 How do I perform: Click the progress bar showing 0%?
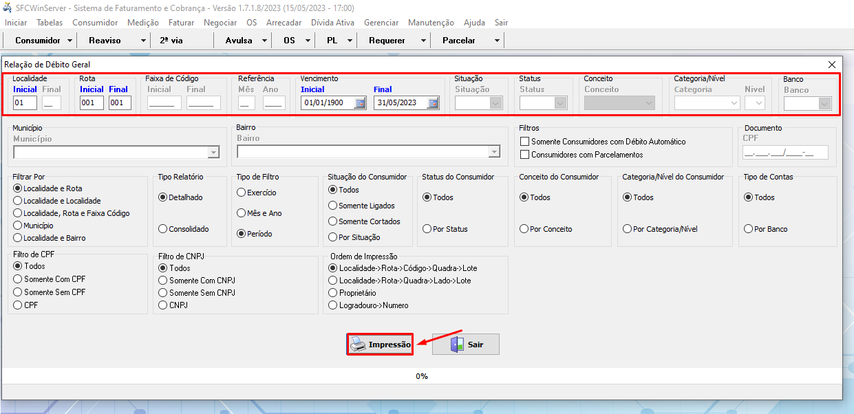pyautogui.click(x=421, y=376)
